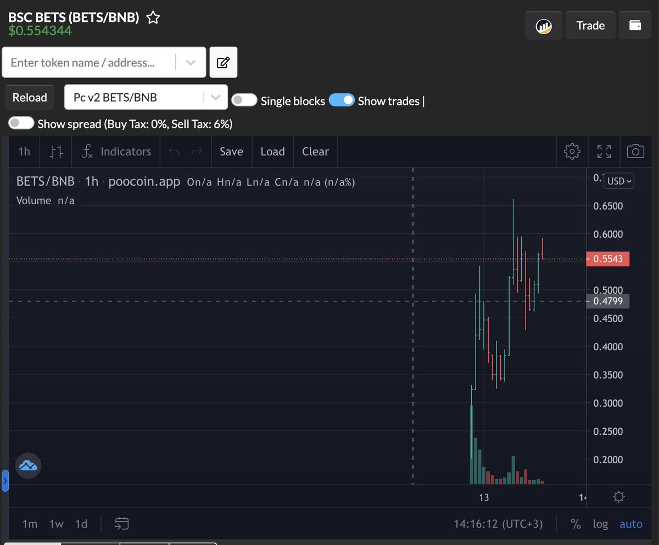Toggle Show spread switch
659x545 pixels.
(x=21, y=123)
